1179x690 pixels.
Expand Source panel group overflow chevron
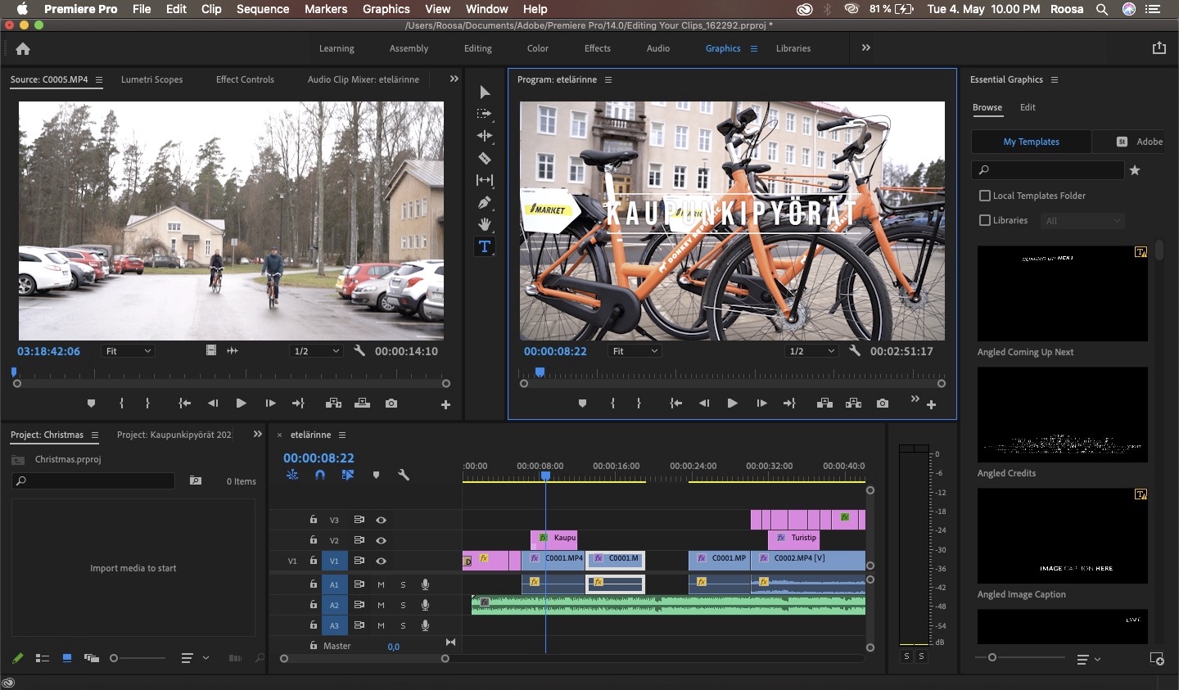click(x=454, y=79)
